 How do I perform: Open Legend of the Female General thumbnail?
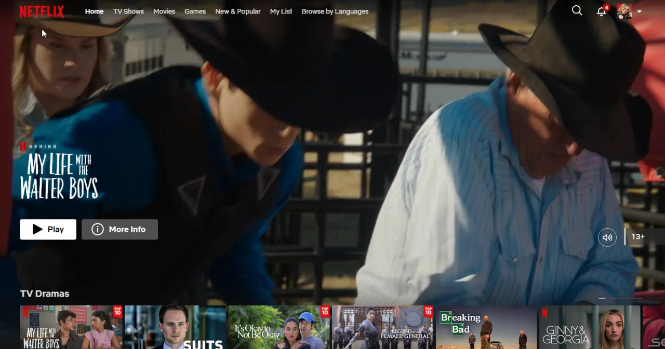[x=383, y=327]
